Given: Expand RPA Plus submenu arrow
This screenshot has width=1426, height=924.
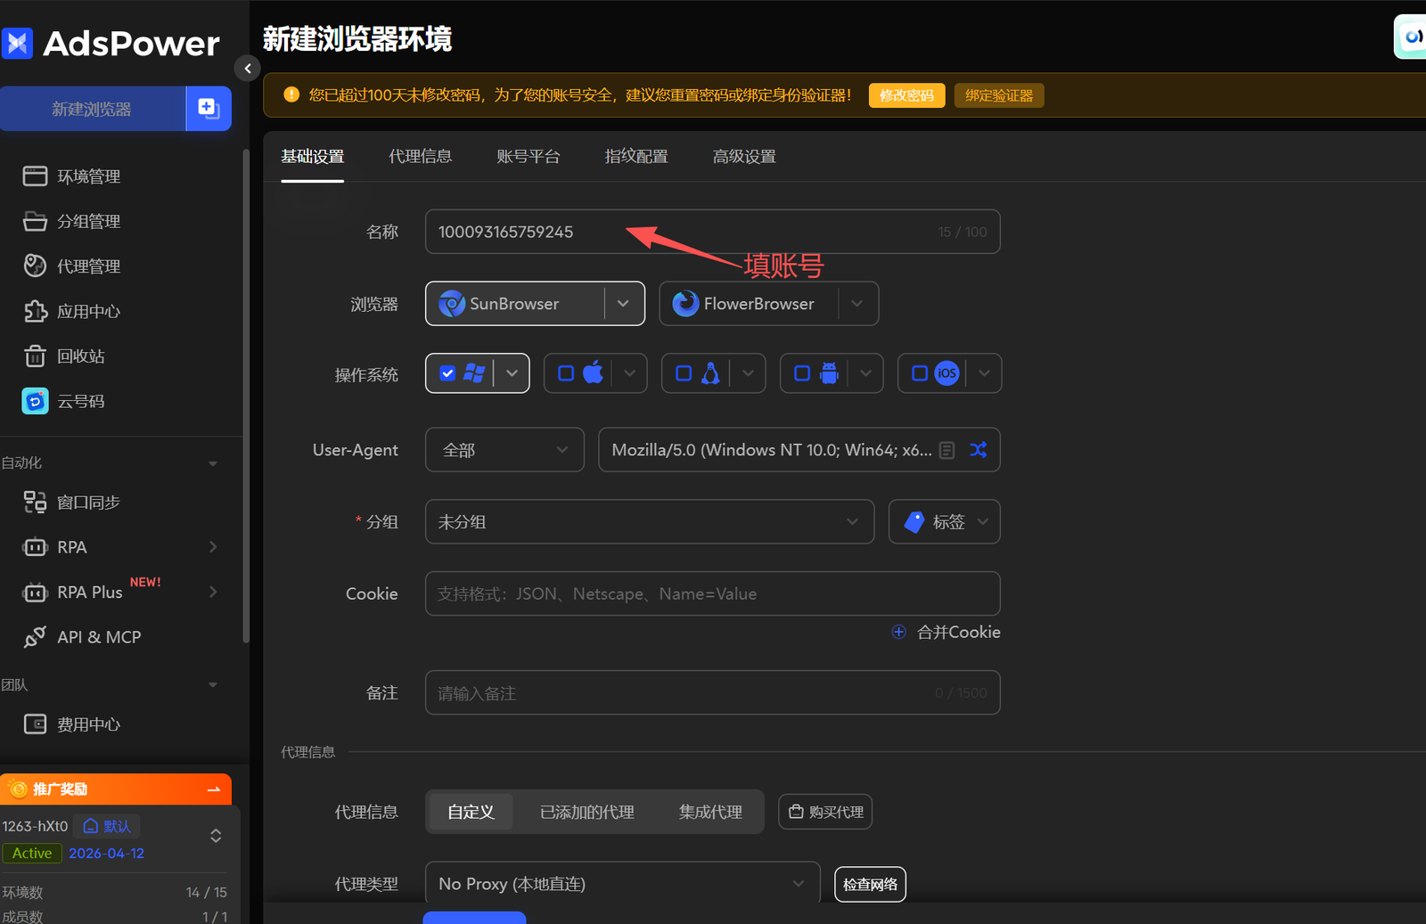Looking at the screenshot, I should click(x=213, y=592).
